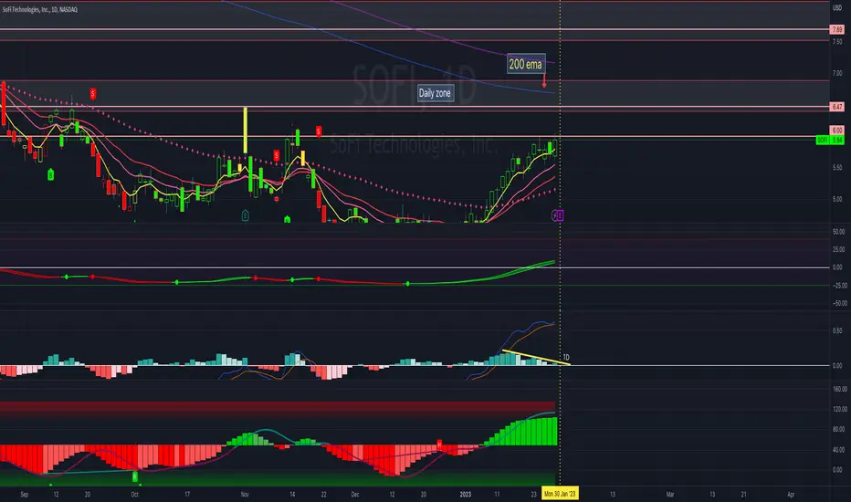Click the 7.50 price axis value
851x502 pixels.
pos(837,42)
